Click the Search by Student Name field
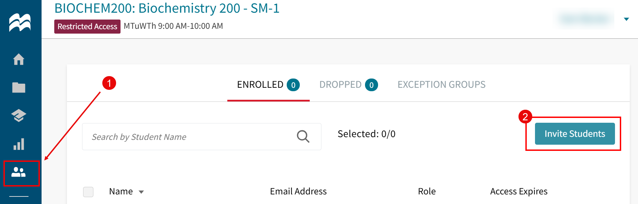The width and height of the screenshot is (638, 204). (189, 137)
